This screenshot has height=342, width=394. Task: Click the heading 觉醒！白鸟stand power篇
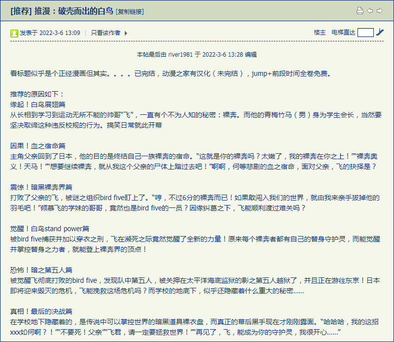(x=50, y=229)
